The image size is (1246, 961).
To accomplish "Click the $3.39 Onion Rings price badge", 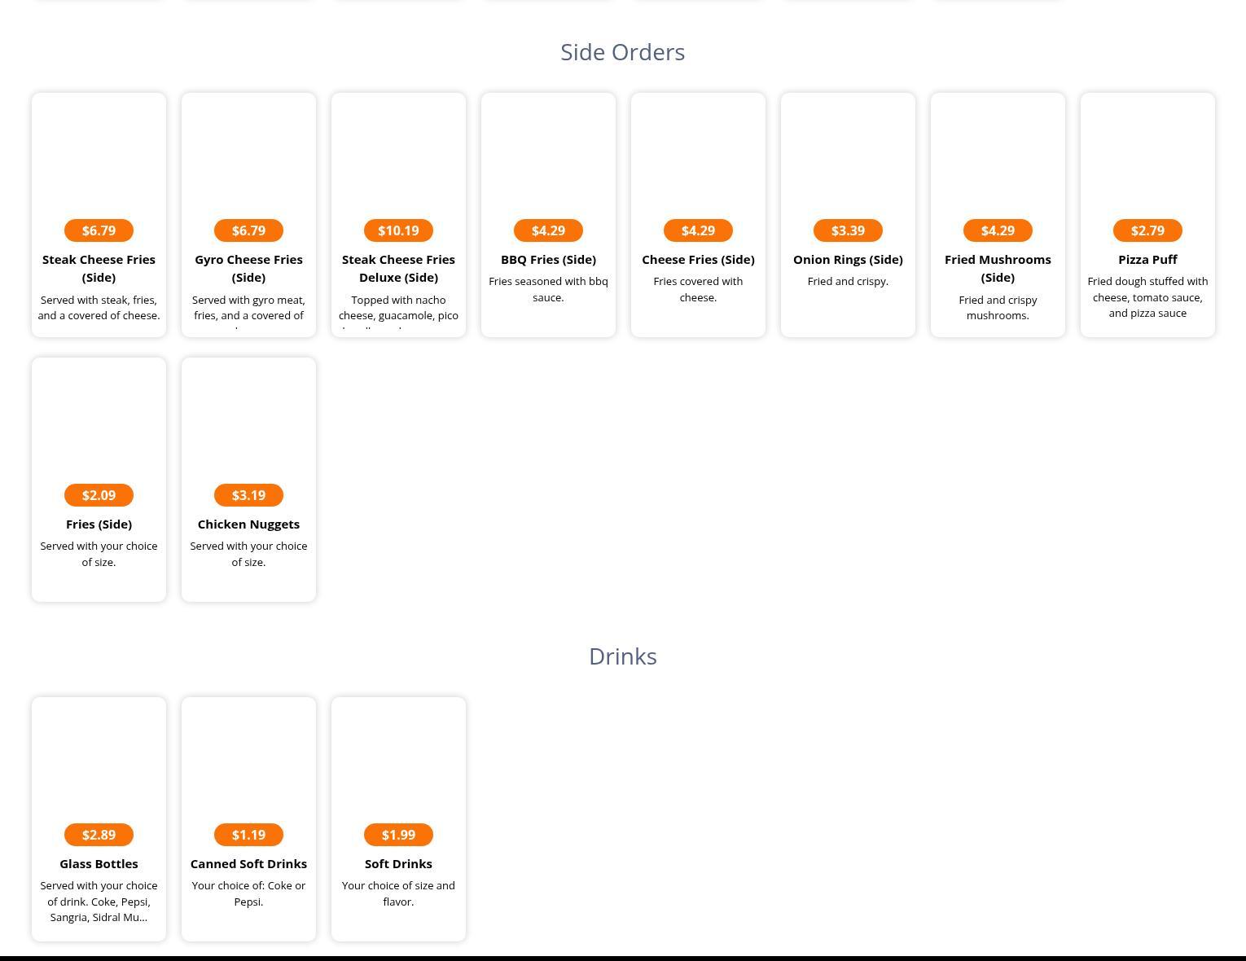I will (x=848, y=230).
